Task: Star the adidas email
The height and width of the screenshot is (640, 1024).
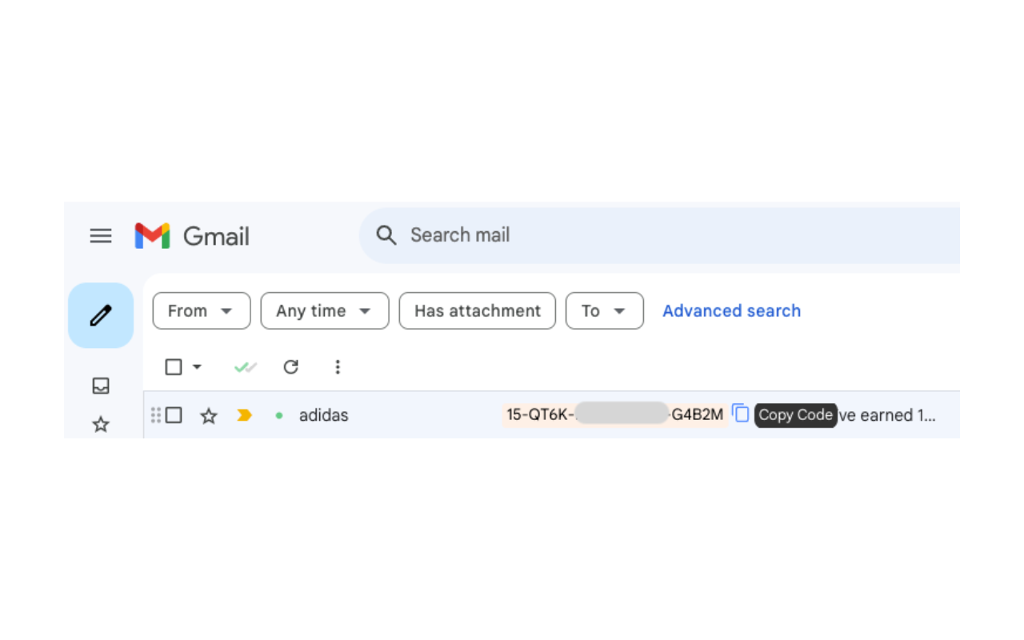Action: tap(209, 415)
